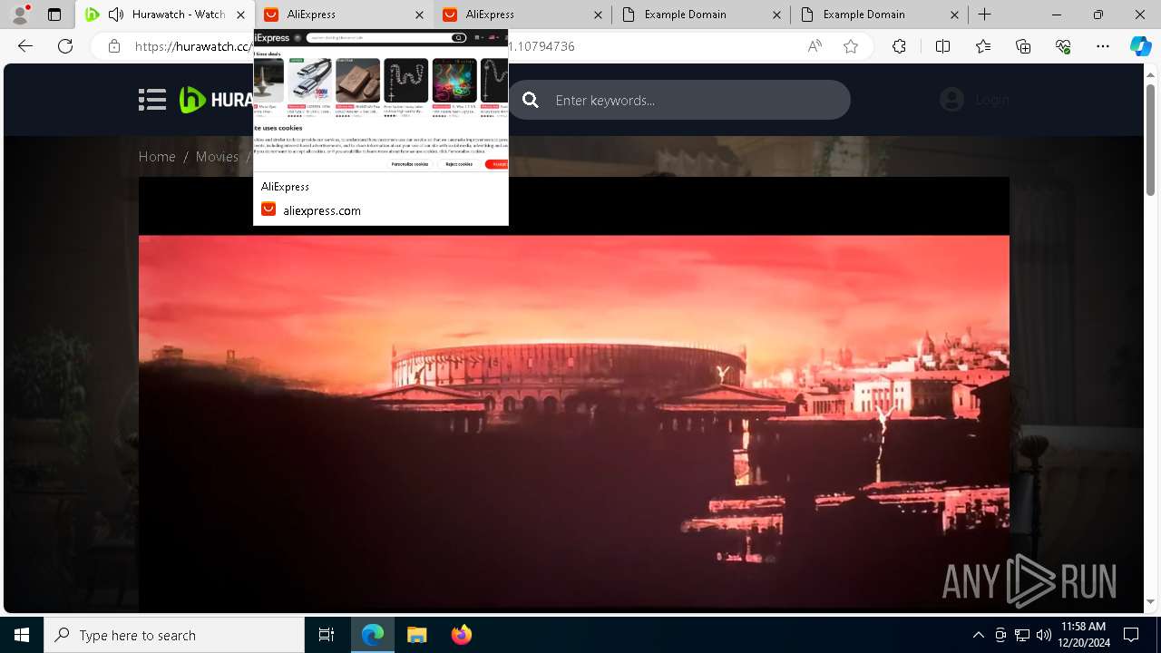Image resolution: width=1161 pixels, height=653 pixels.
Task: Open Settings and more ellipsis menu
Action: [1103, 46]
